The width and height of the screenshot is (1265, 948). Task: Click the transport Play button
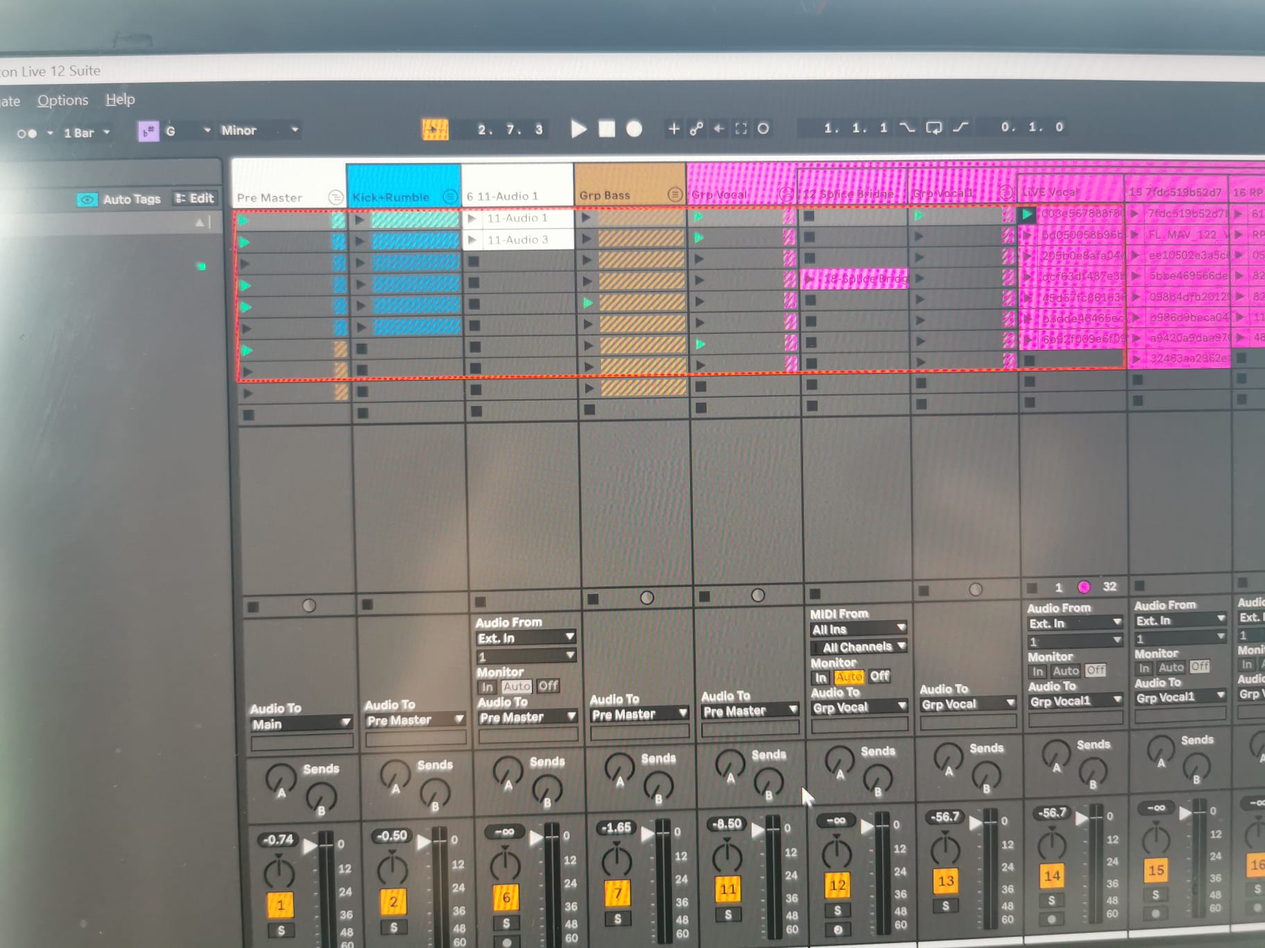coord(578,129)
